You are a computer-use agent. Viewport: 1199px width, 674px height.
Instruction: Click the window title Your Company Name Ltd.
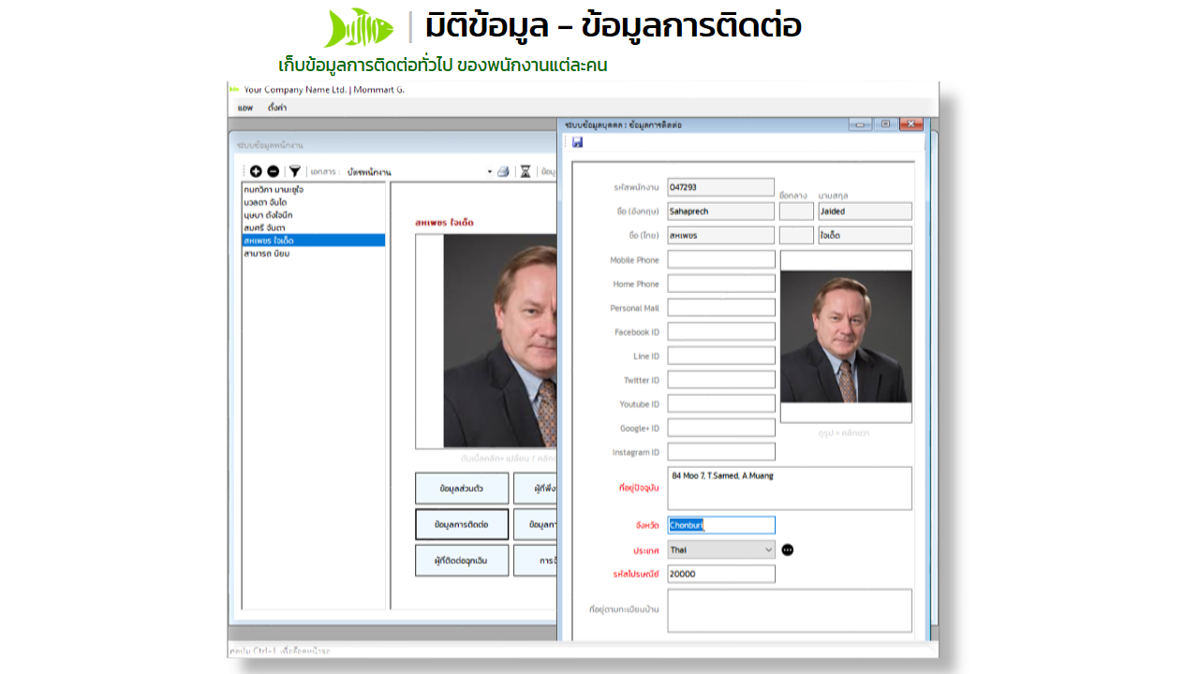tap(324, 90)
